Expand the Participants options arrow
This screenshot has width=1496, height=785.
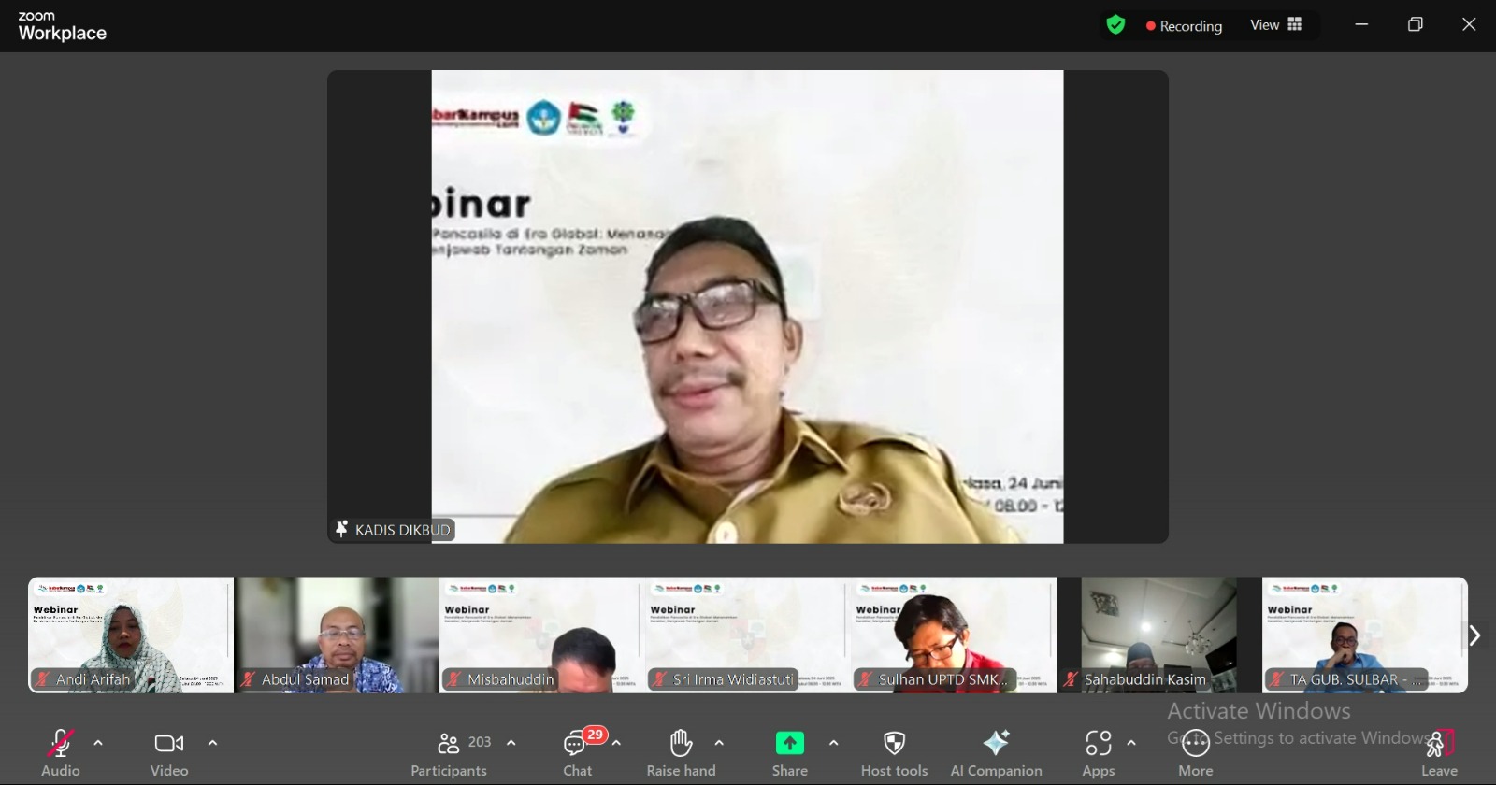pos(511,743)
